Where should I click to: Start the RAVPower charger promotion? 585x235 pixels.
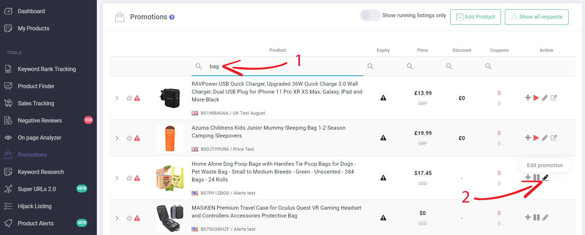coord(536,98)
